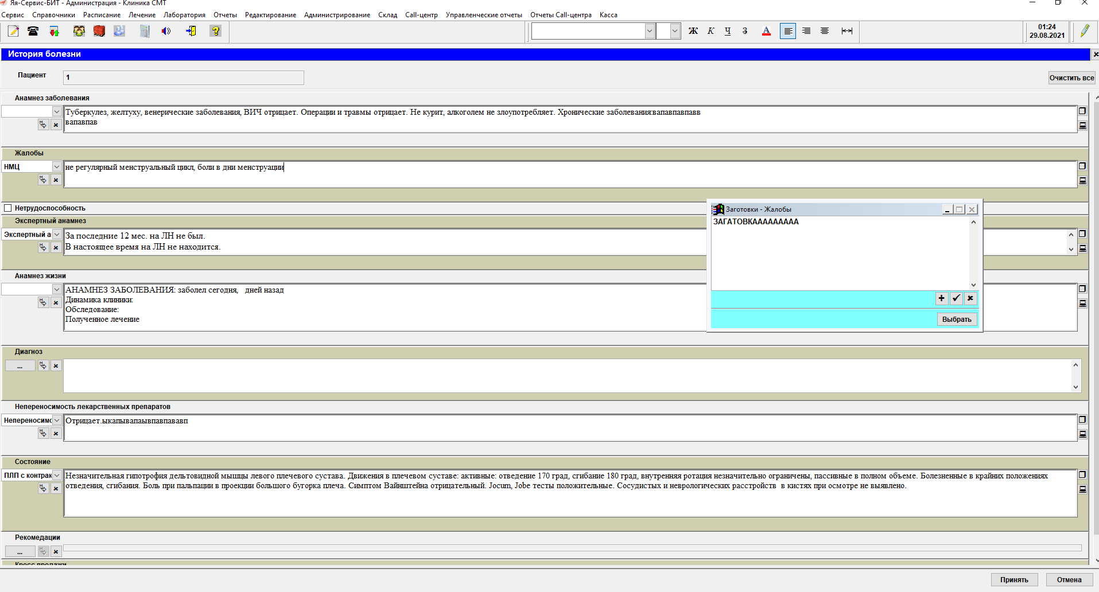Toggle bold Ж formatting
The height and width of the screenshot is (592, 1099).
tap(693, 31)
